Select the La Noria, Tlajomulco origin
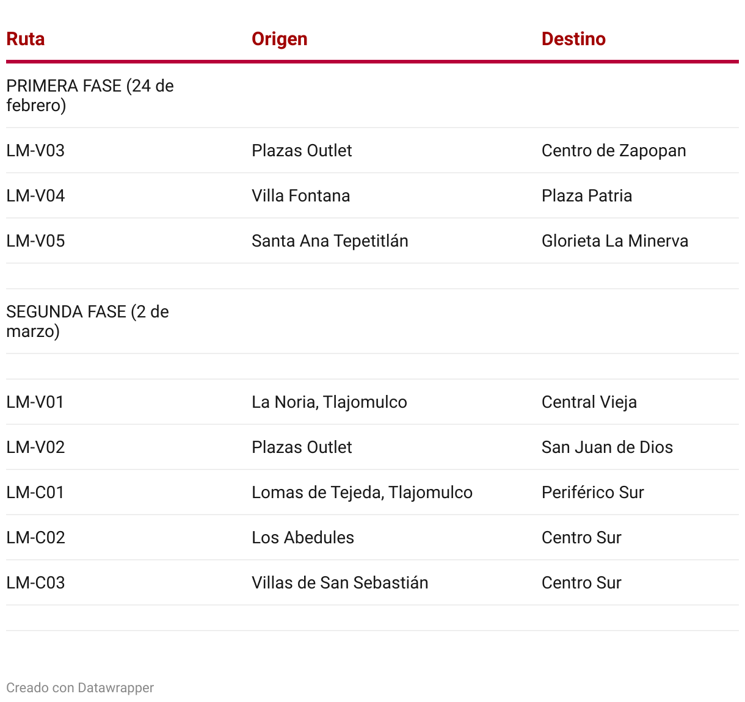The width and height of the screenshot is (745, 702). click(329, 402)
